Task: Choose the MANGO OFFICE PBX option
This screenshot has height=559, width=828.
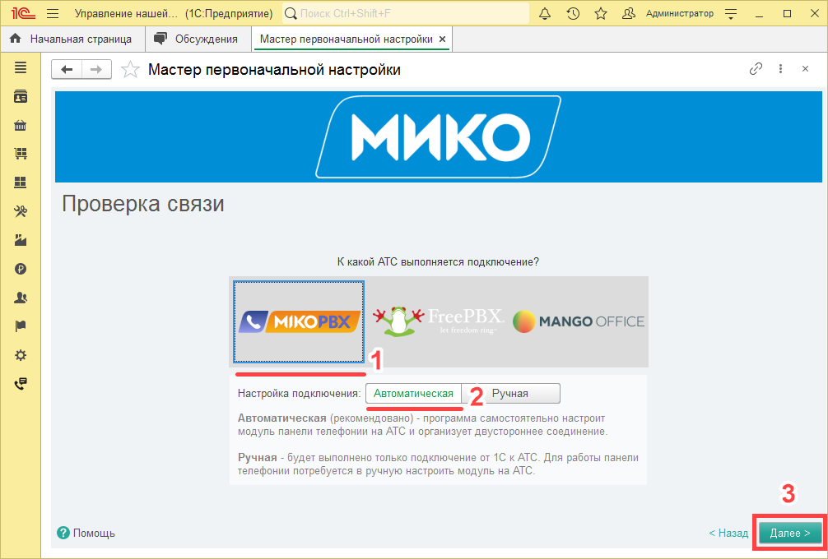Action: tap(578, 321)
